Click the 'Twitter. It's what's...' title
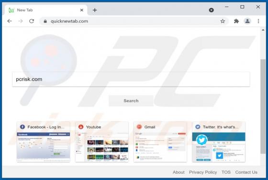Viewport: 268px width, 180px height. [220, 127]
